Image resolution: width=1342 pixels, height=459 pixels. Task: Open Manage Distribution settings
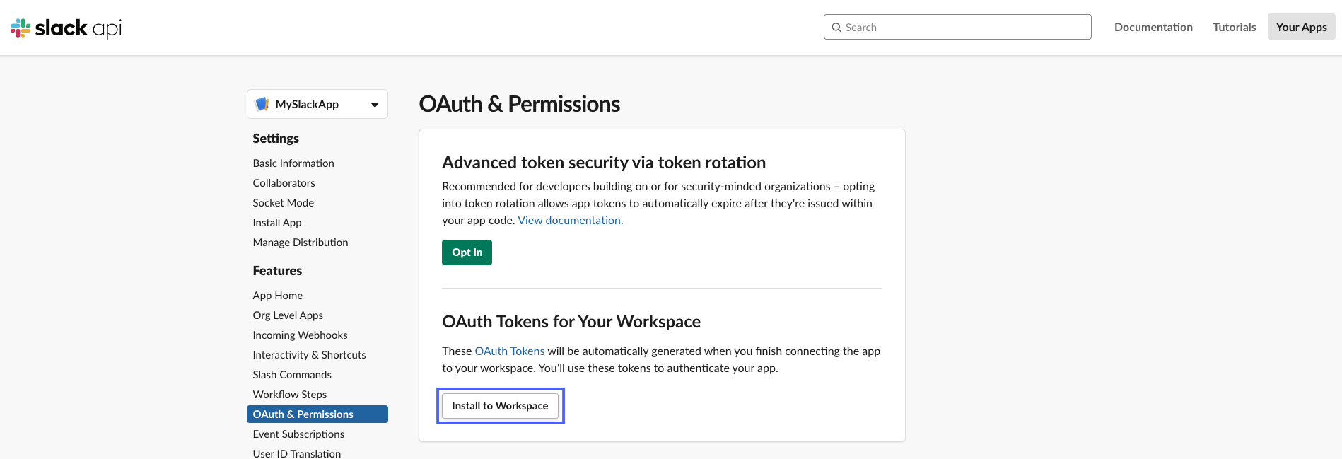(x=300, y=243)
